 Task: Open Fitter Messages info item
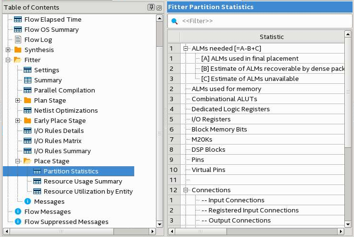coord(49,201)
